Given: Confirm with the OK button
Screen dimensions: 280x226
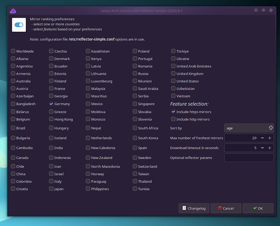Looking at the screenshot, I should (258, 208).
